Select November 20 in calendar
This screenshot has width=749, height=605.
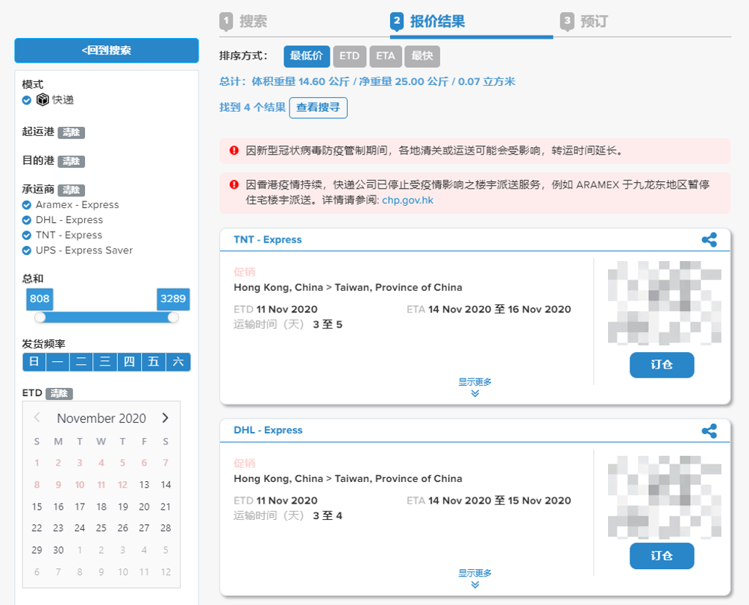(144, 507)
